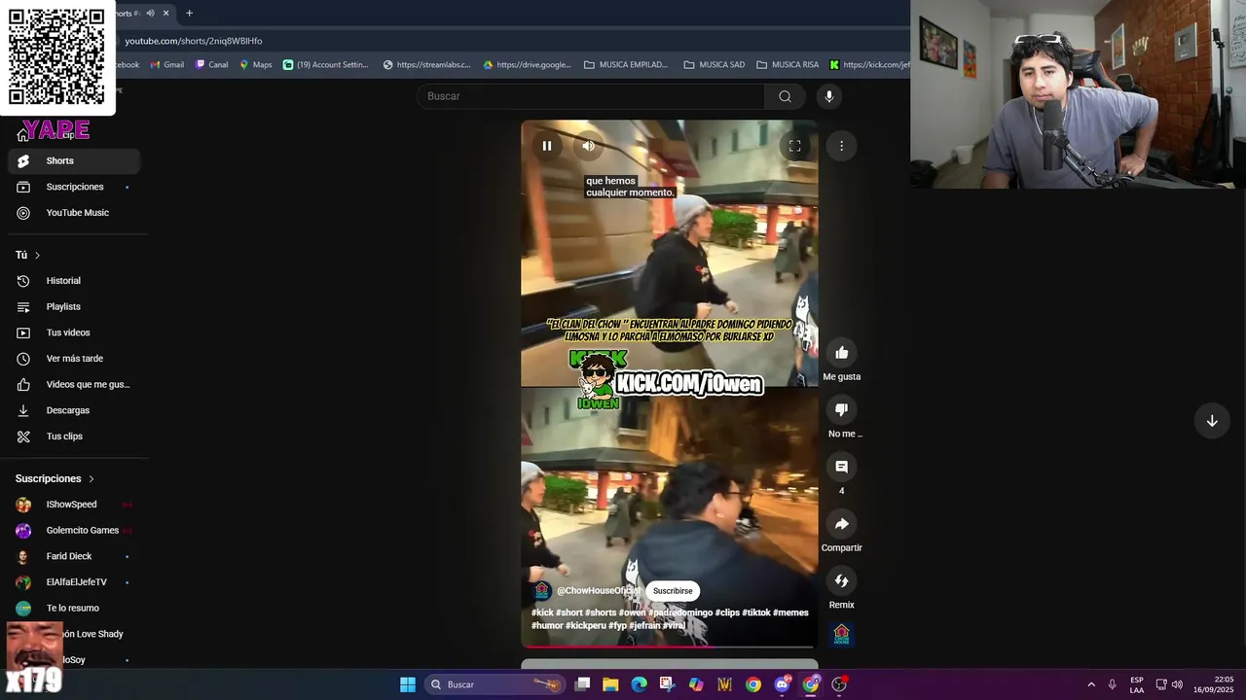Open the Maps bookmark
1246x700 pixels.
tap(256, 65)
